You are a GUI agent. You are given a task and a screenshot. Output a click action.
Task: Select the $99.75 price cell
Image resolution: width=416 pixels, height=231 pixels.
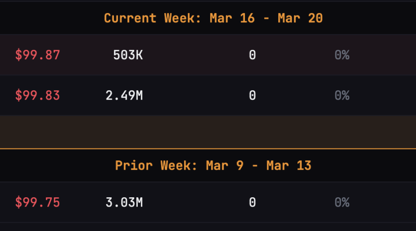[x=37, y=202]
